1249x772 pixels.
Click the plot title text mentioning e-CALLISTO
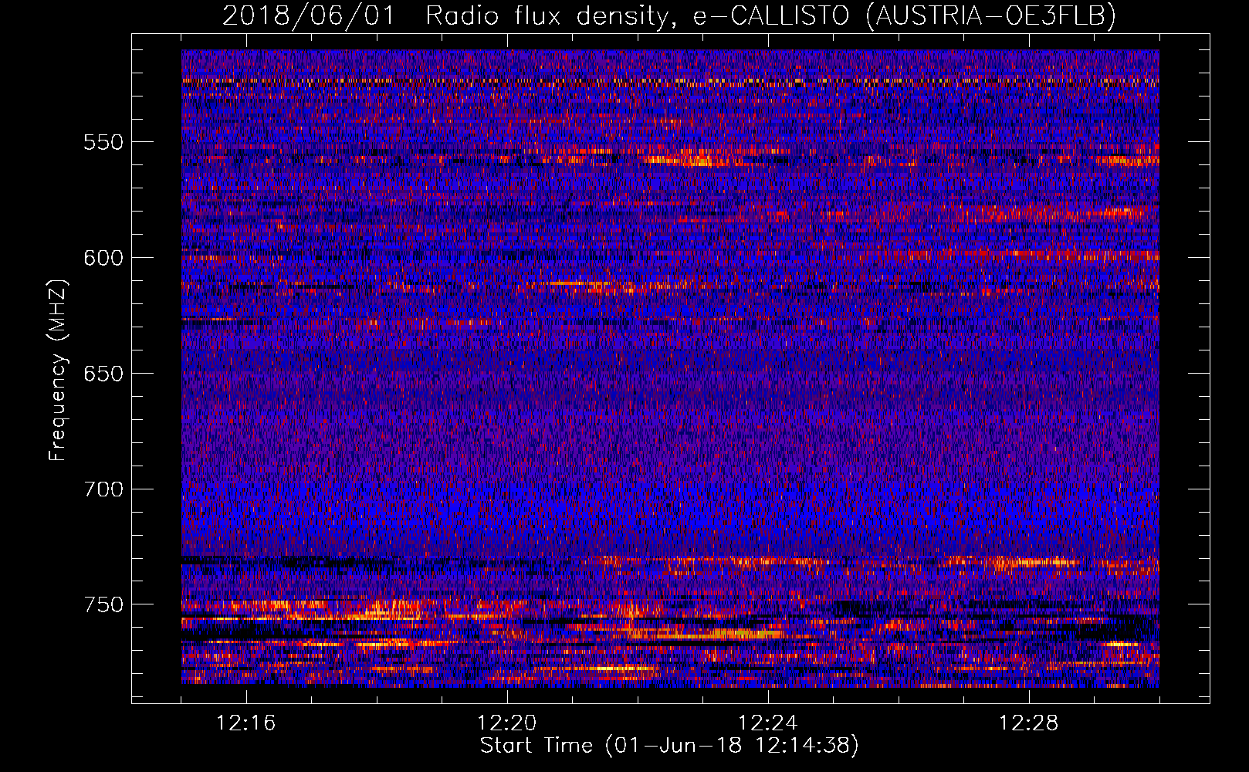(669, 15)
